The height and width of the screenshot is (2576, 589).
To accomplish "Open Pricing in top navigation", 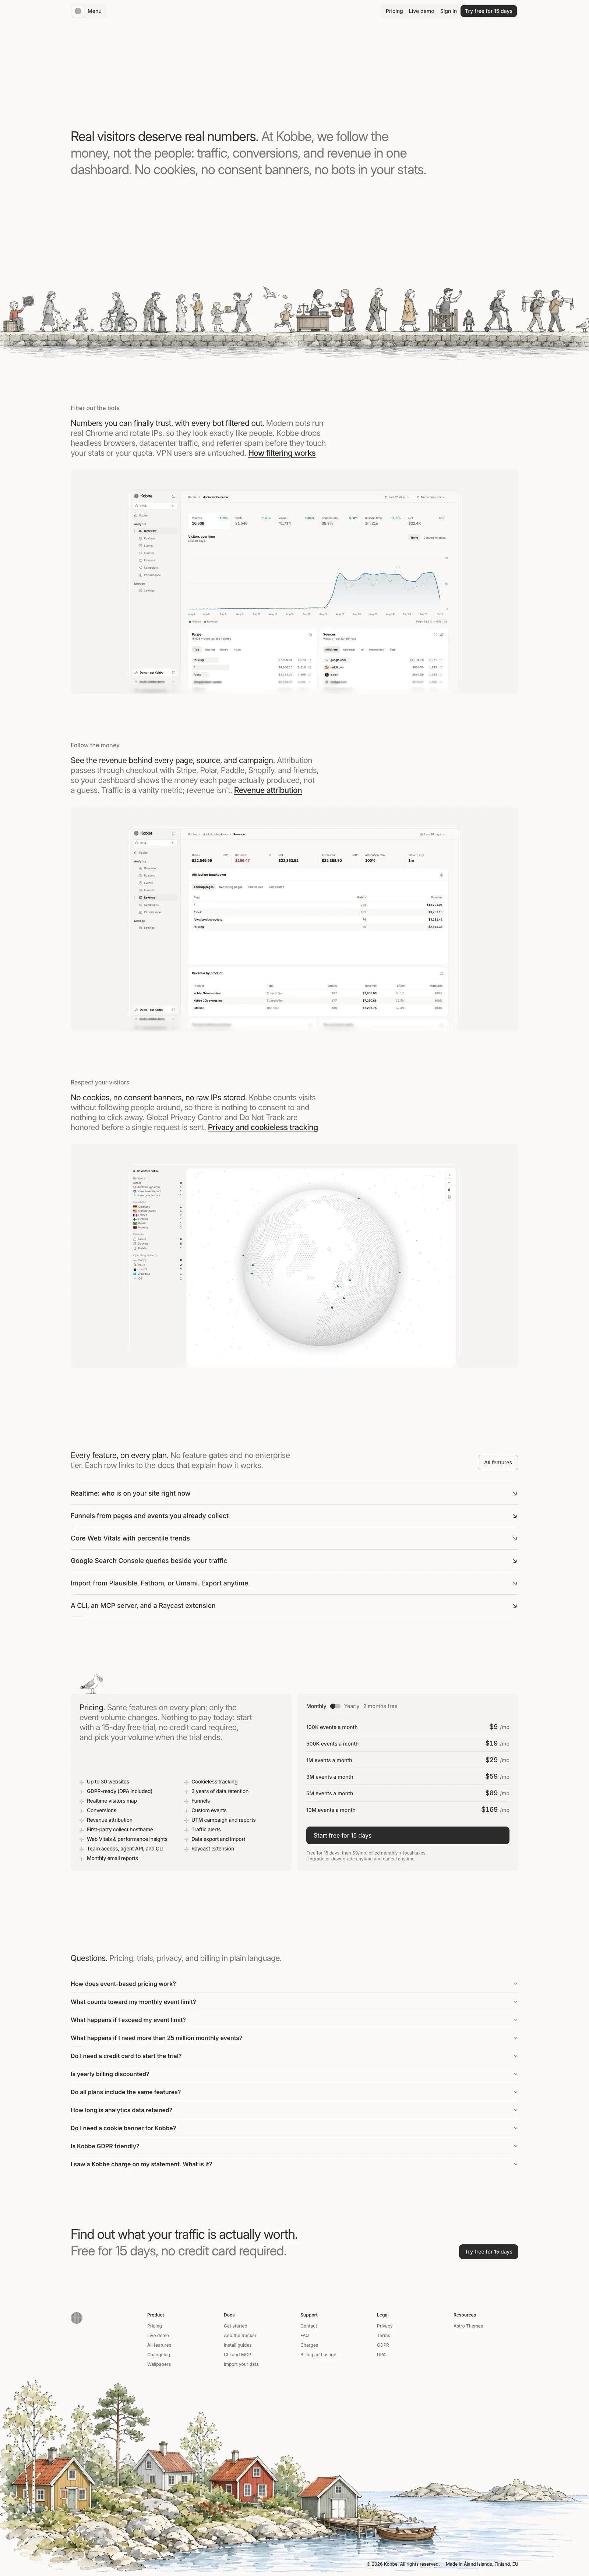I will [x=394, y=11].
